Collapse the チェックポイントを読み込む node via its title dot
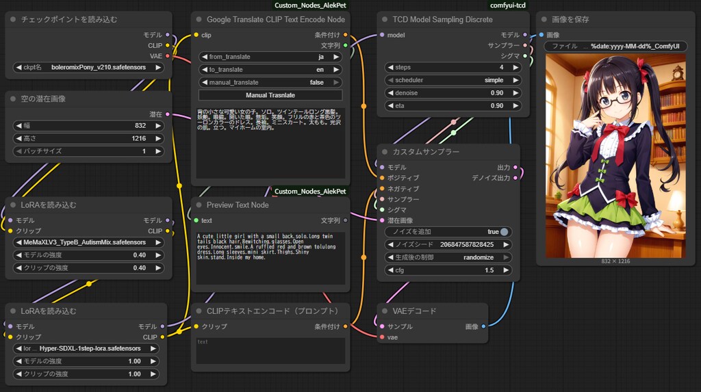This screenshot has width=701, height=392. (x=13, y=20)
